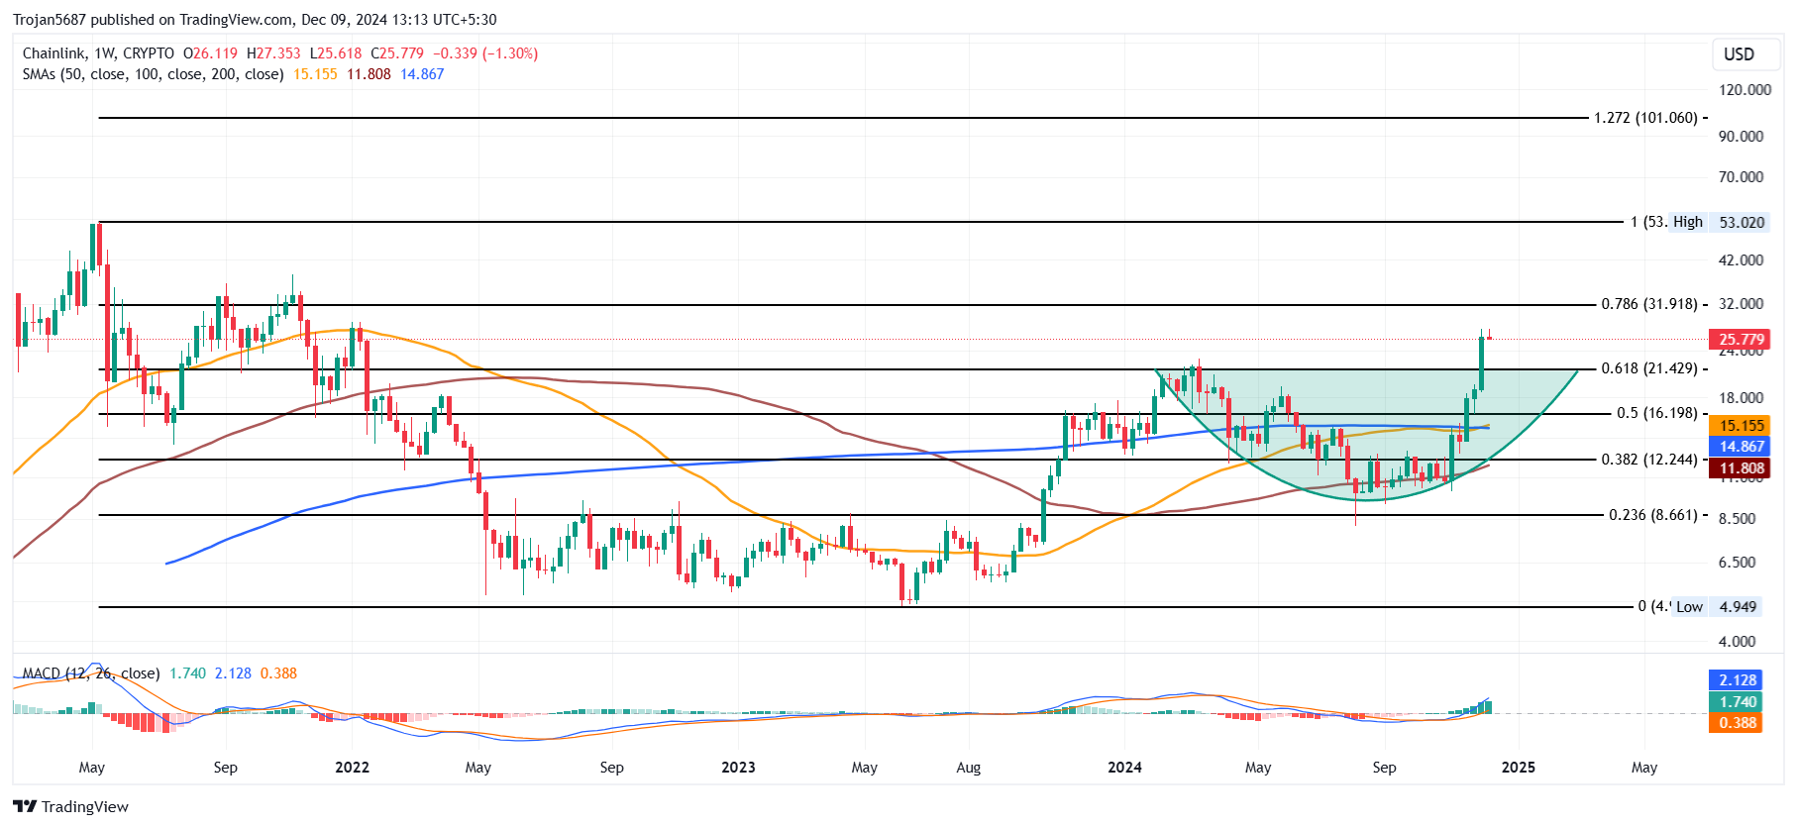Click the 2025 label on time axis
This screenshot has width=1797, height=828.
point(1519,768)
